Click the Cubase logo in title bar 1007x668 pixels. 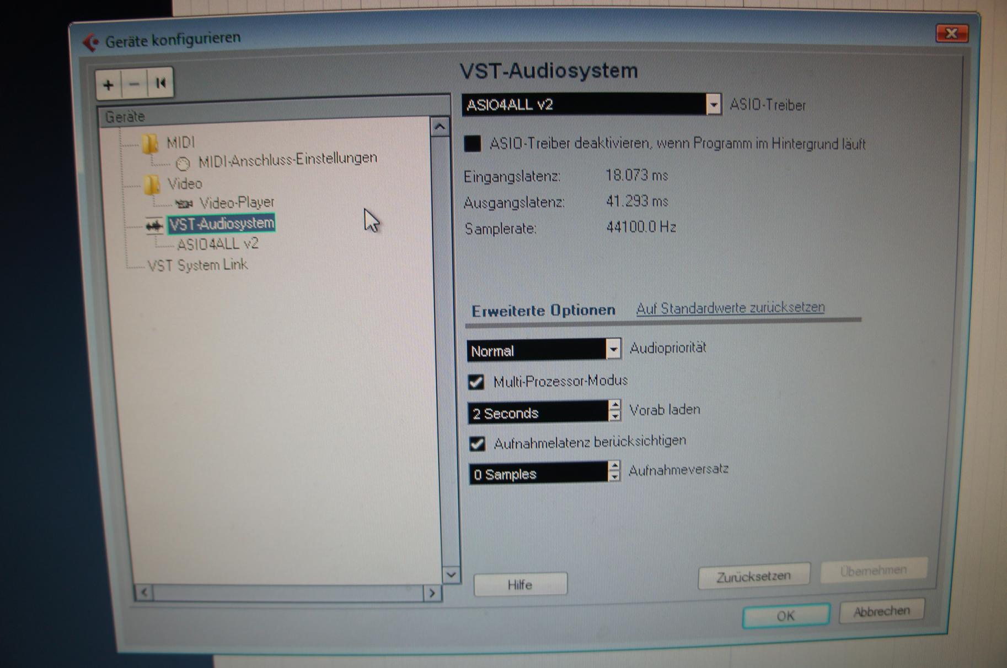click(x=90, y=42)
